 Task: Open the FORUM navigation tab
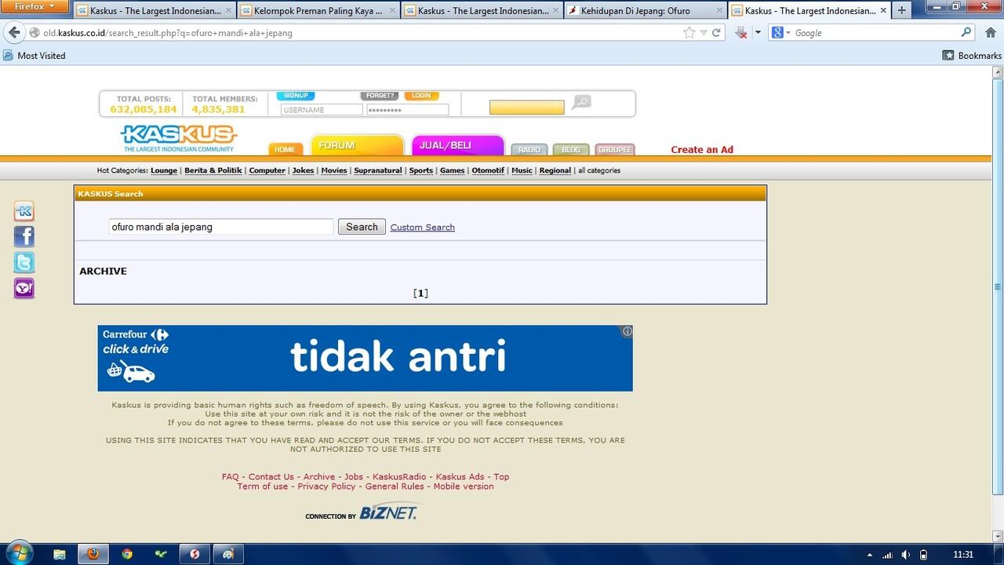357,146
